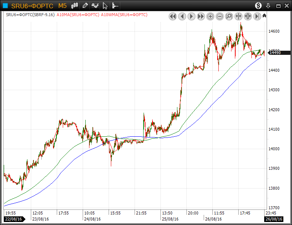Zoom out with the minus button
This screenshot has width=292, height=225.
click(219, 16)
